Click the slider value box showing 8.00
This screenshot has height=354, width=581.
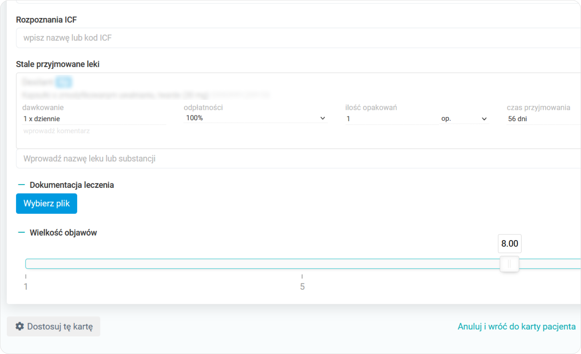pyautogui.click(x=509, y=244)
